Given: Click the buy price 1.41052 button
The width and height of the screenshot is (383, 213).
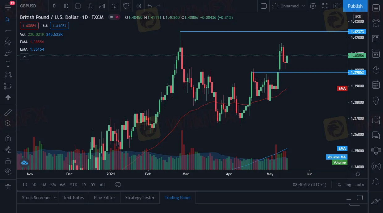Looking at the screenshot, I should click(59, 26).
